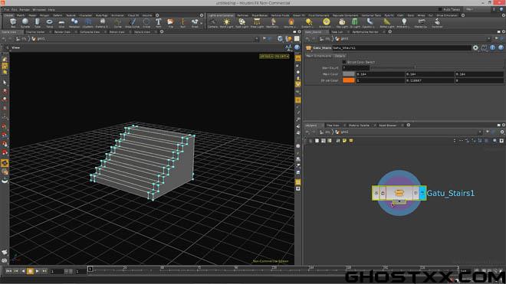506x284 pixels.
Task: Select the Draw Curve shelf tool
Action: (132, 22)
